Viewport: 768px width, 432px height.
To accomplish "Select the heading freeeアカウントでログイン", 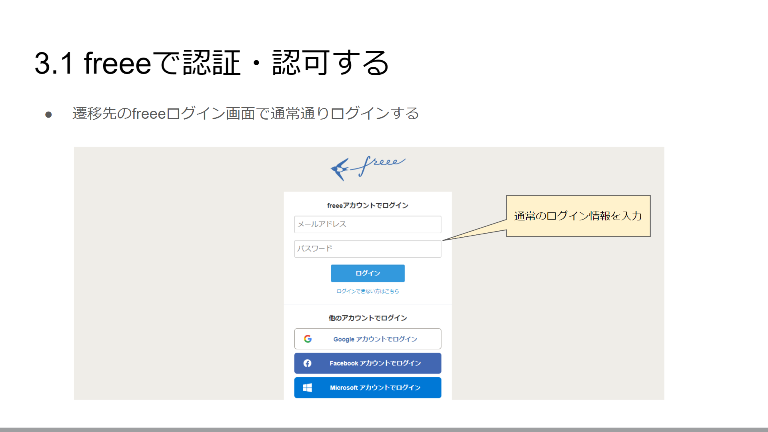I will (368, 206).
